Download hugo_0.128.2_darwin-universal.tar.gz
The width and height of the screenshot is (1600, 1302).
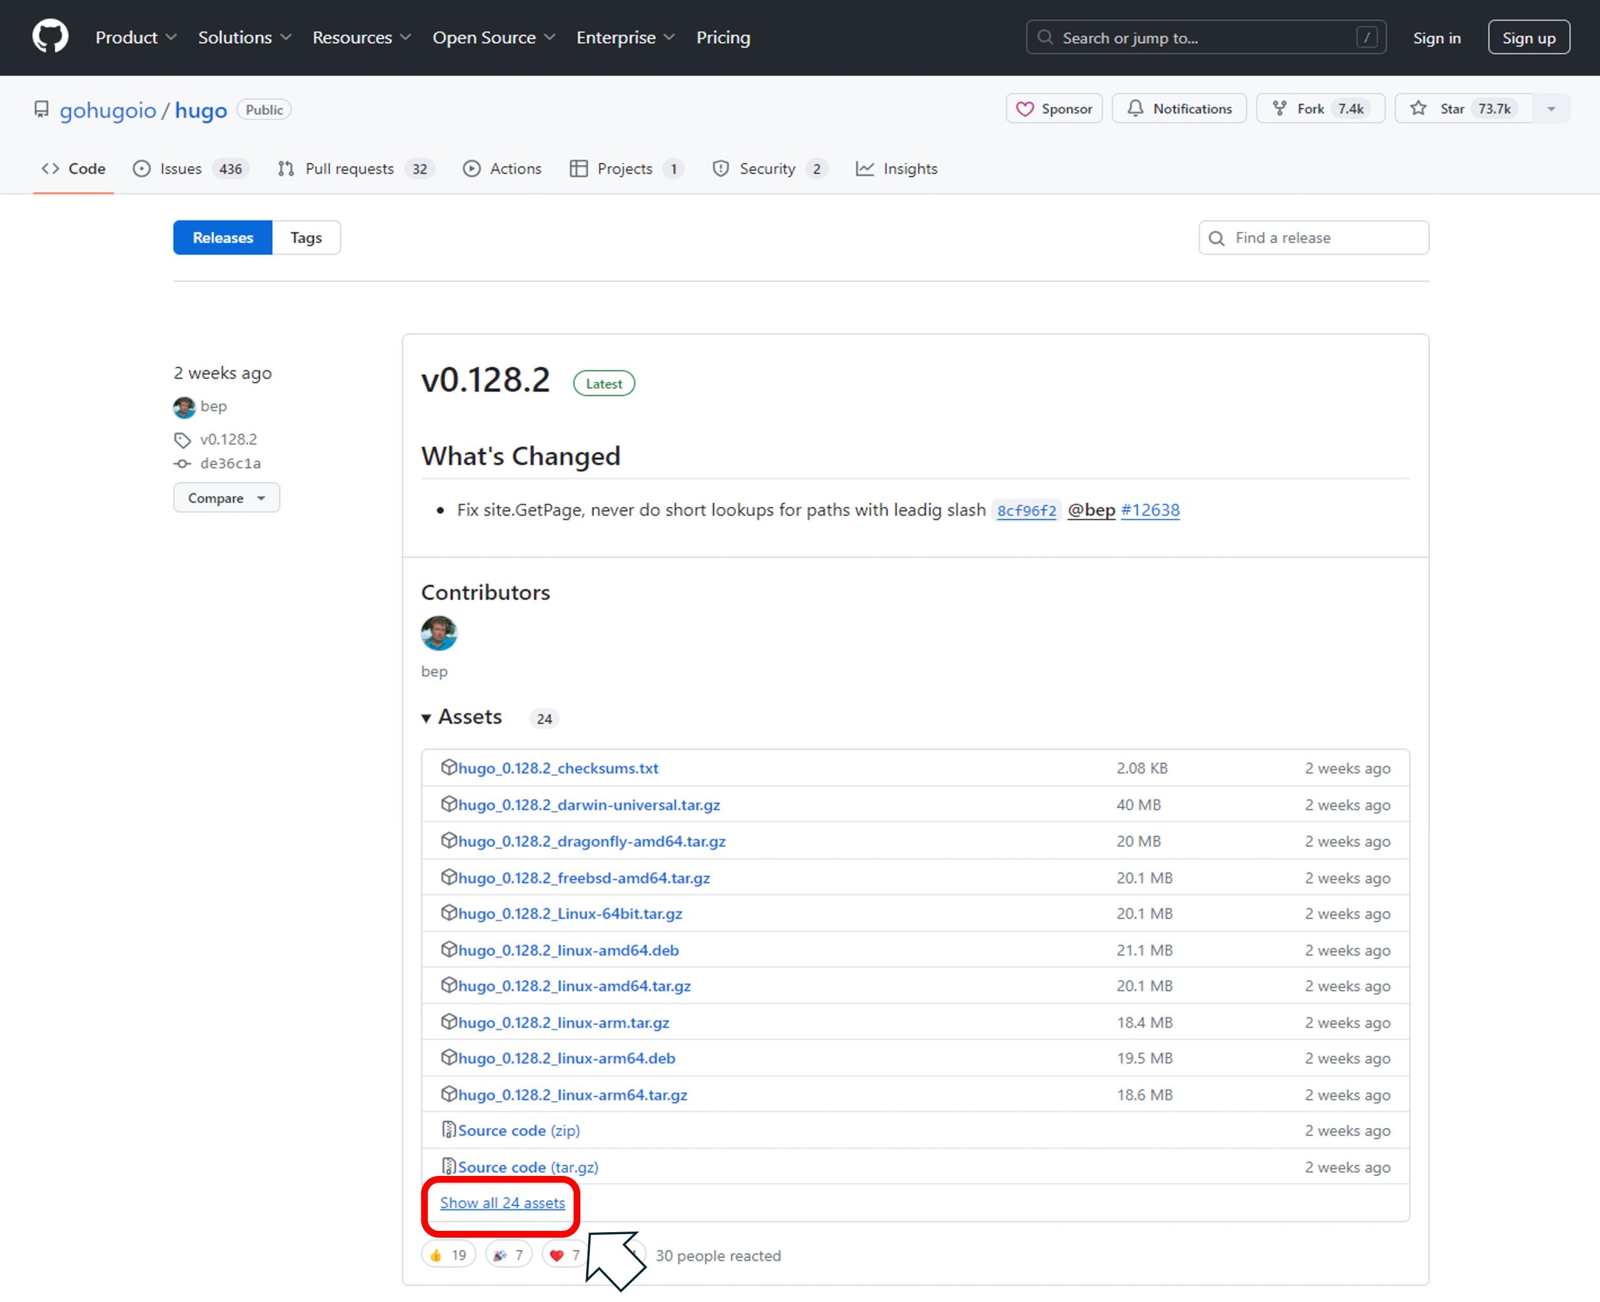tap(589, 805)
